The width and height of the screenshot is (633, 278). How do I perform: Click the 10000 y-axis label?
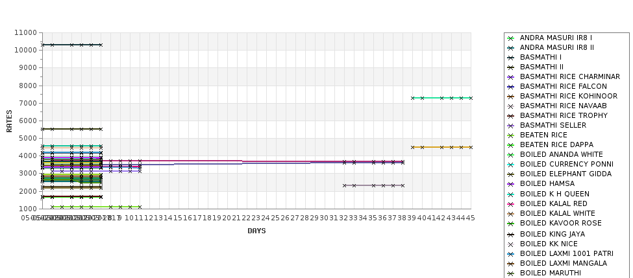coord(25,51)
